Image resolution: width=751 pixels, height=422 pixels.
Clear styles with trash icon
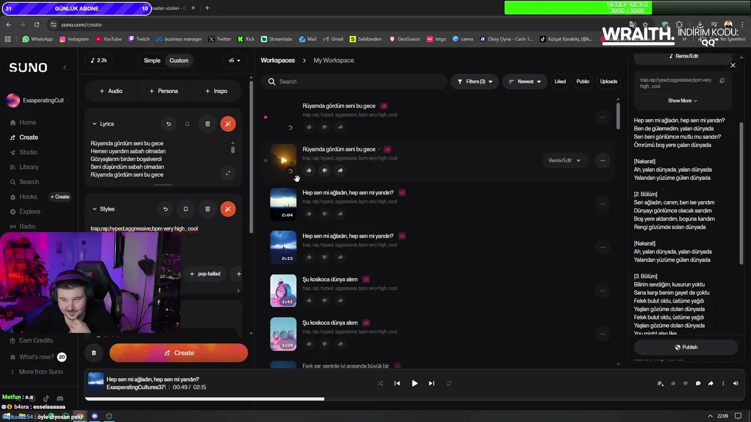tap(207, 209)
